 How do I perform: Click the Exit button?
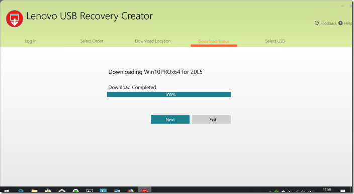pyautogui.click(x=211, y=119)
